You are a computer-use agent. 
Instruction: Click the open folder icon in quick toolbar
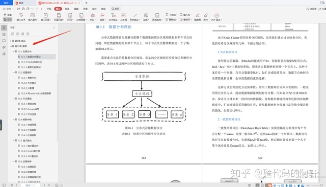(19, 9)
